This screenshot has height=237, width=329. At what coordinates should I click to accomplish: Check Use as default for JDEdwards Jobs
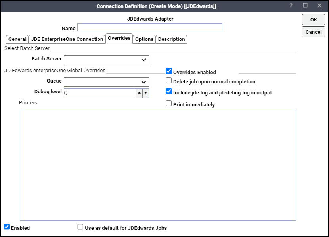point(80,227)
